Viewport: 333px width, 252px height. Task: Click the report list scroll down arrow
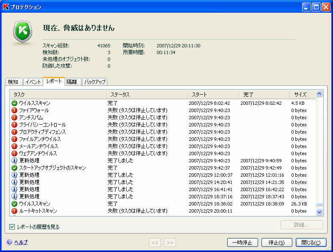pyautogui.click(x=319, y=212)
